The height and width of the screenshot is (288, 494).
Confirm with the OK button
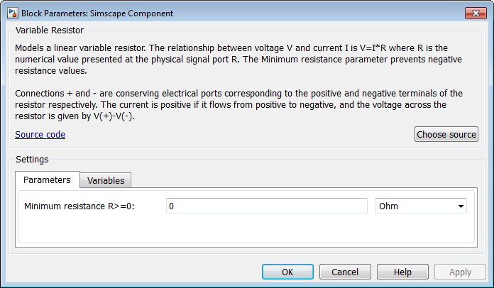(287, 272)
